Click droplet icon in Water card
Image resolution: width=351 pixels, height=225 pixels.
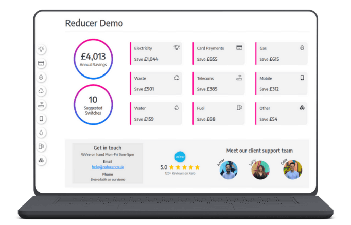pos(177,108)
